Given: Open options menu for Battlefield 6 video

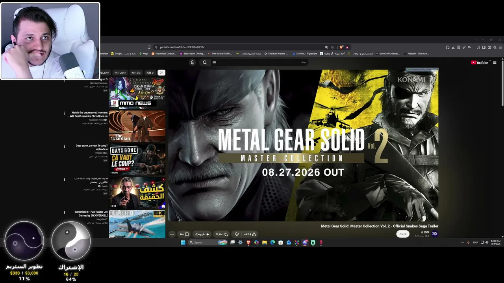Looking at the screenshot, I should point(65,213).
